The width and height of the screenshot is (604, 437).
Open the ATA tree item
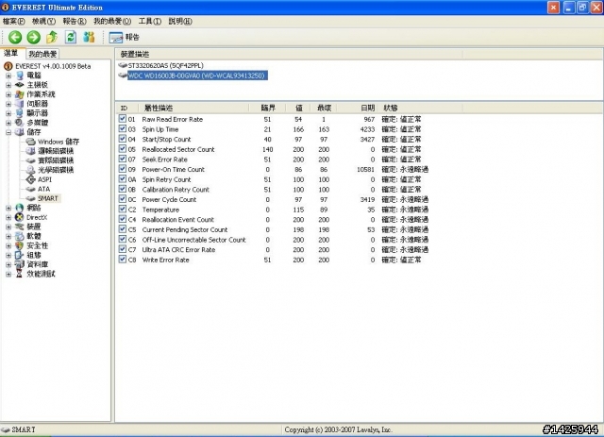coord(43,189)
